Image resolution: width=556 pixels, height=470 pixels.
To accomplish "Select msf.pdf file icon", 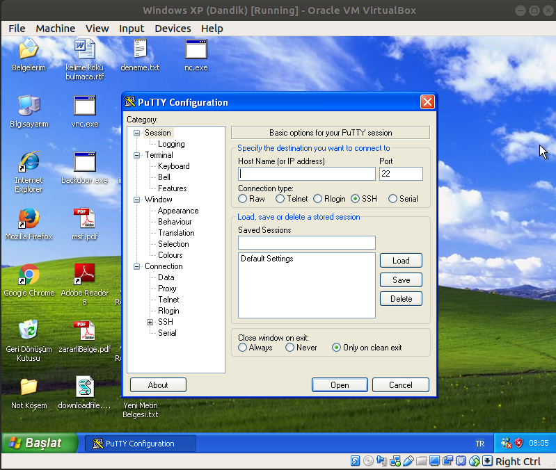I will [84, 218].
